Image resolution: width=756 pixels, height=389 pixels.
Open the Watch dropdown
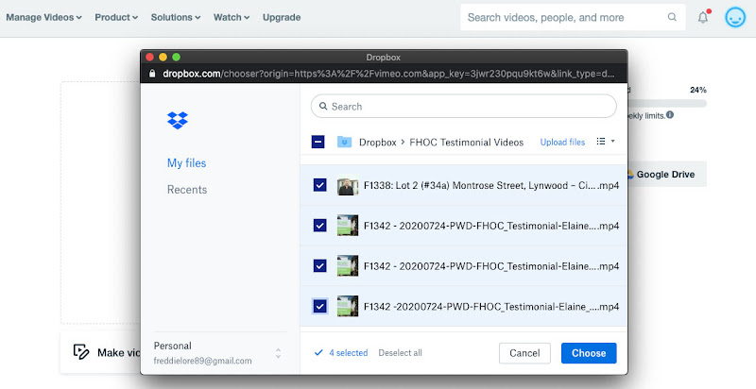[232, 17]
